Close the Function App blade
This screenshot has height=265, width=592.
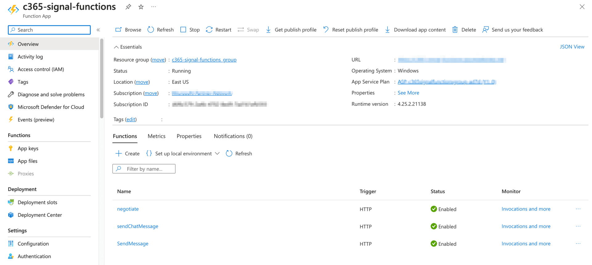pos(582,7)
